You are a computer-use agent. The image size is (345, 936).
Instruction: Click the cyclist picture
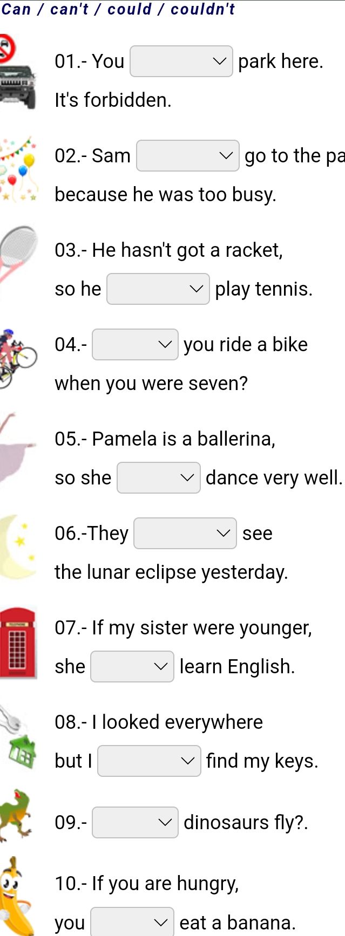point(18,358)
